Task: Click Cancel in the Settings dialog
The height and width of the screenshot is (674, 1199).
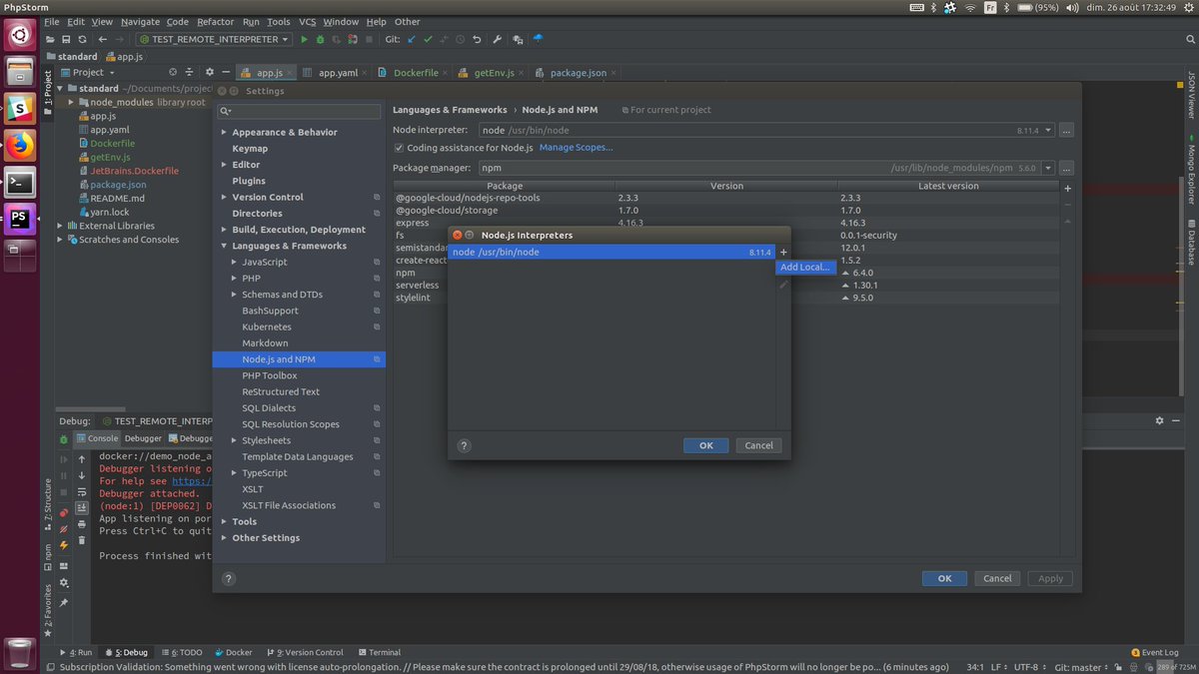Action: pos(997,578)
